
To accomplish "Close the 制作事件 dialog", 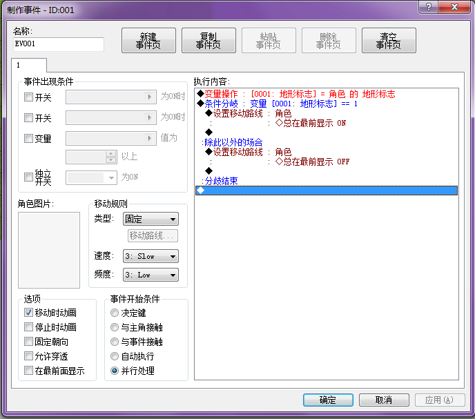I will 454,7.
